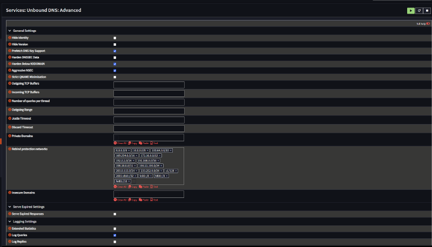Open Text view for Rebind protection networks

pos(154,187)
